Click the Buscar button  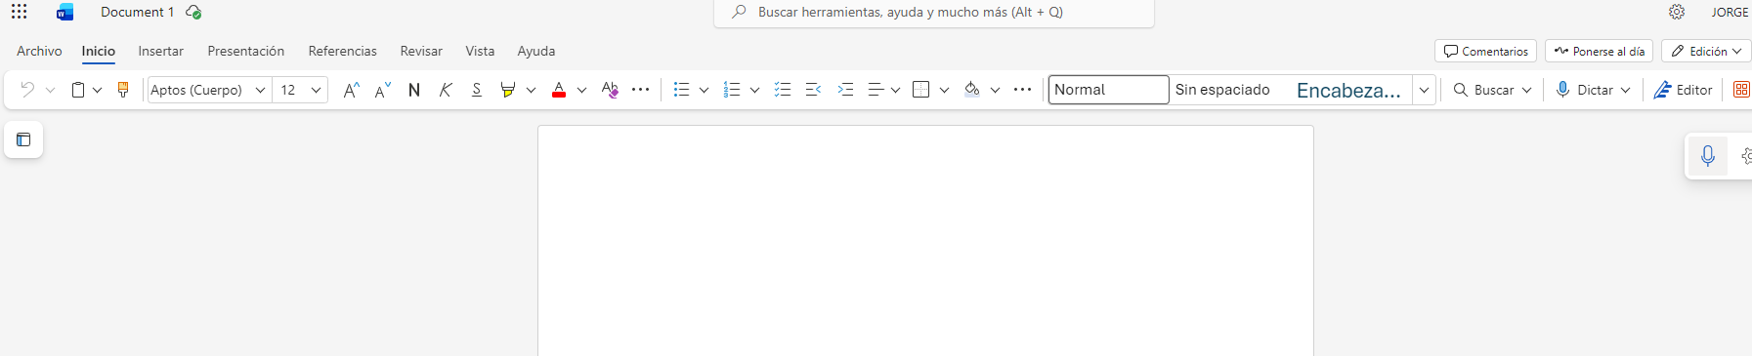[x=1483, y=90]
